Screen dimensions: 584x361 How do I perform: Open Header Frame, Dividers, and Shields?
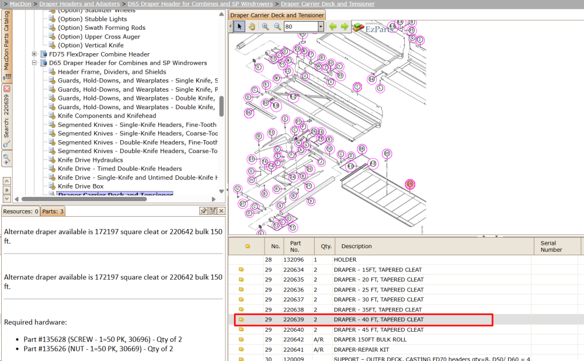(x=112, y=72)
